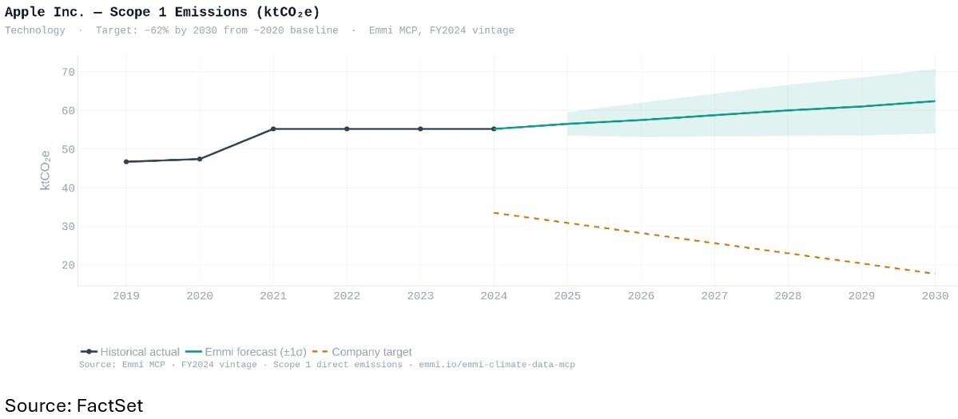This screenshot has height=419, width=958.
Task: Select the 2022 data point marker
Action: tap(347, 128)
